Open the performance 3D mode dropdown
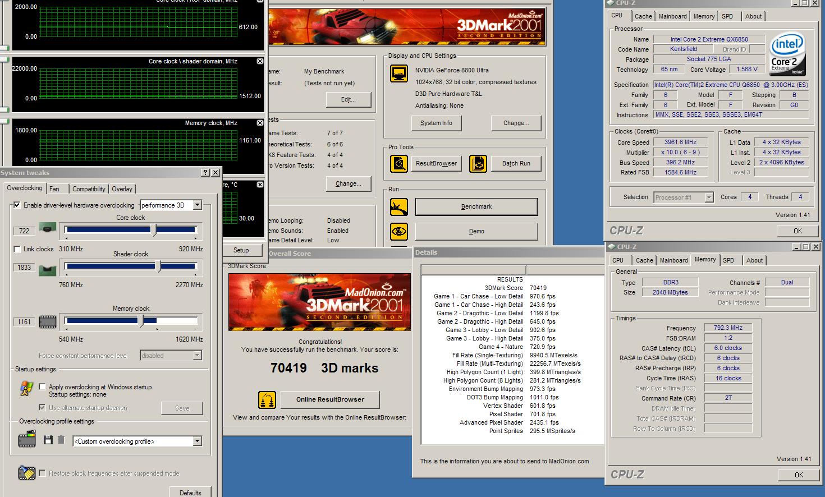Screen dimensions: 825x497 click(x=197, y=205)
